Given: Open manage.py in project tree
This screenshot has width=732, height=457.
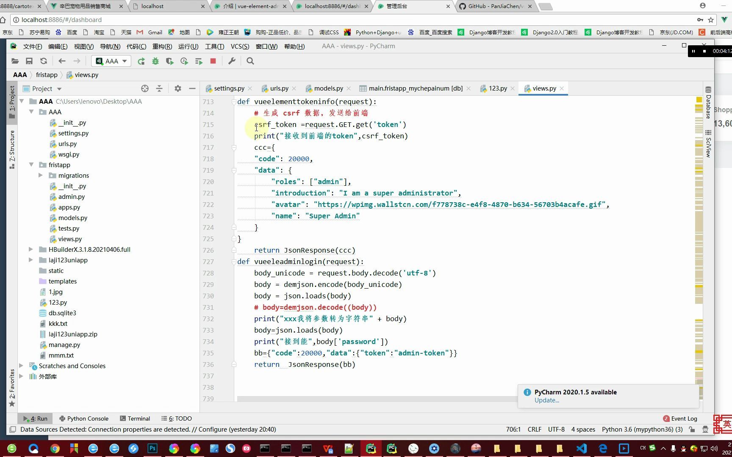Looking at the screenshot, I should pos(64,344).
